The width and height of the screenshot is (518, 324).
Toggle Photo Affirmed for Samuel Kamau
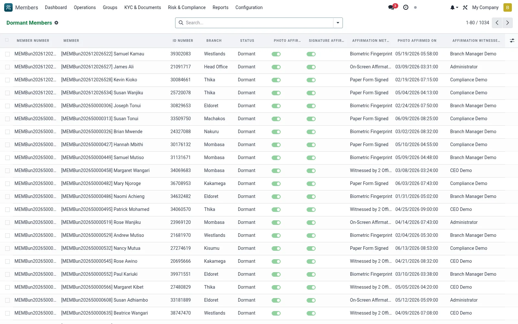276,54
